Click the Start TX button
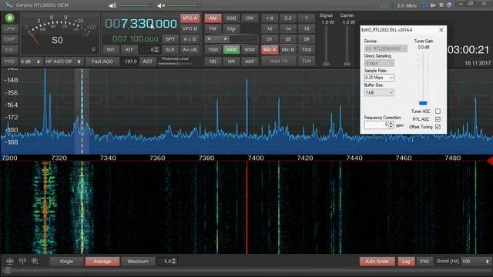Viewport: 493px width, 277px height. coord(279,62)
